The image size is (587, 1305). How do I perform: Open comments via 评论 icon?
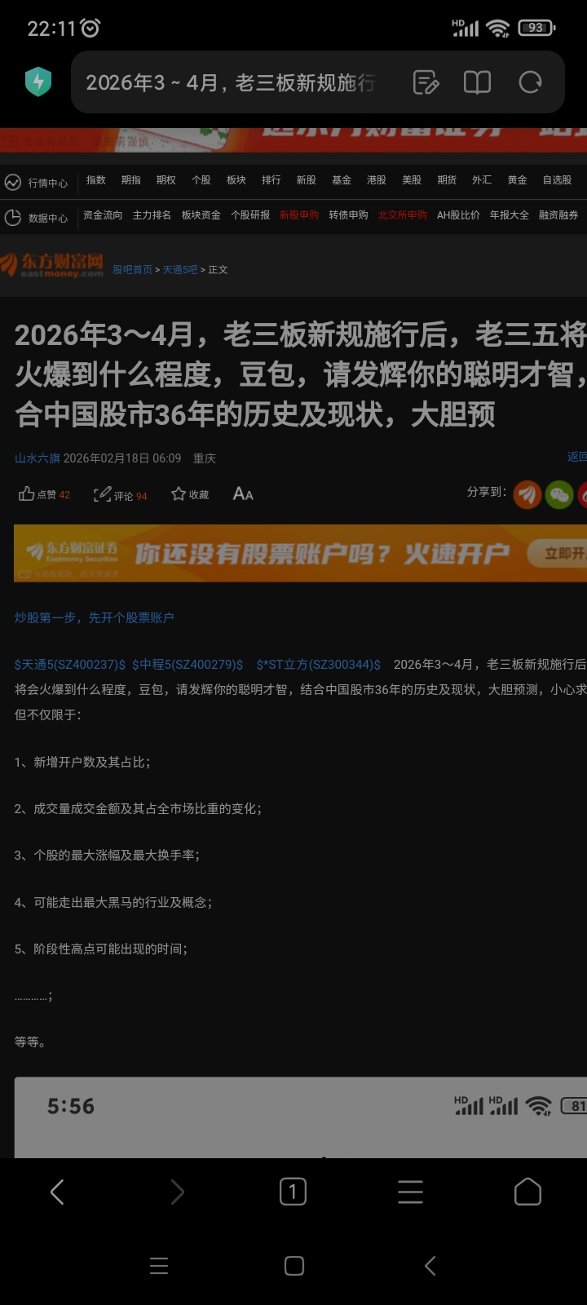120,495
